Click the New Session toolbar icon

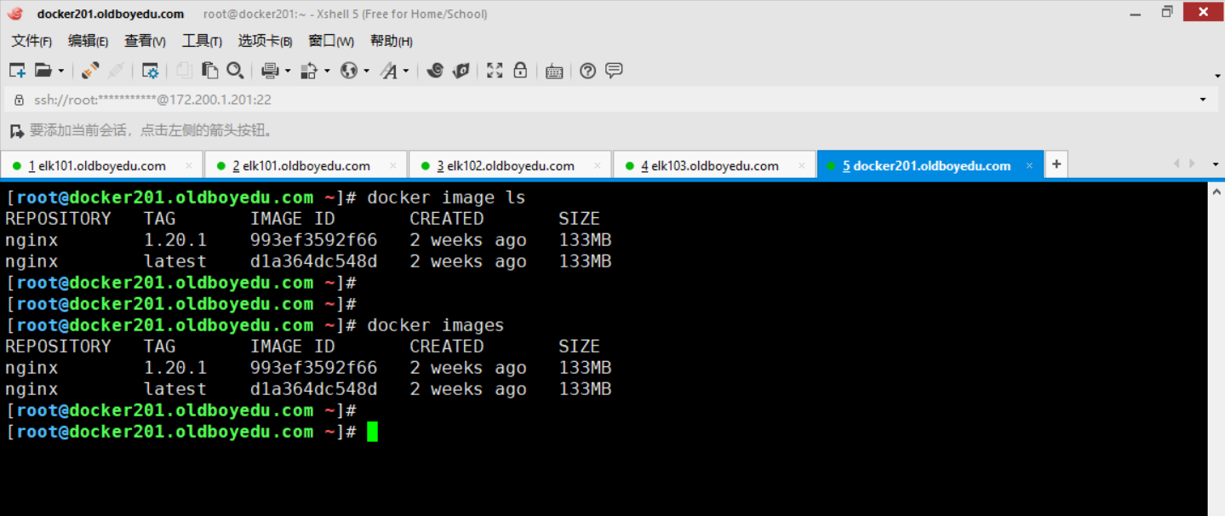click(17, 71)
